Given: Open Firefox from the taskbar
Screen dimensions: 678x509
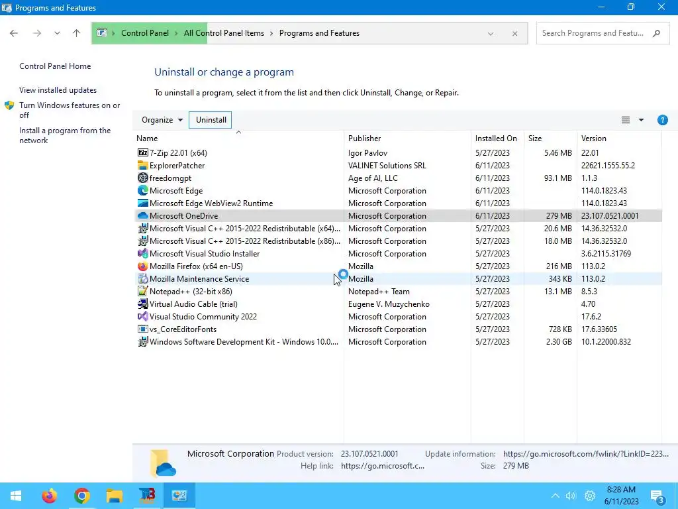Looking at the screenshot, I should [x=49, y=496].
